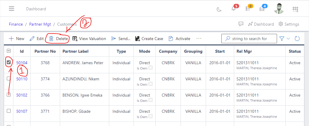Click the Send... toolbar action
Image resolution: width=309 pixels, height=126 pixels.
coord(121,39)
